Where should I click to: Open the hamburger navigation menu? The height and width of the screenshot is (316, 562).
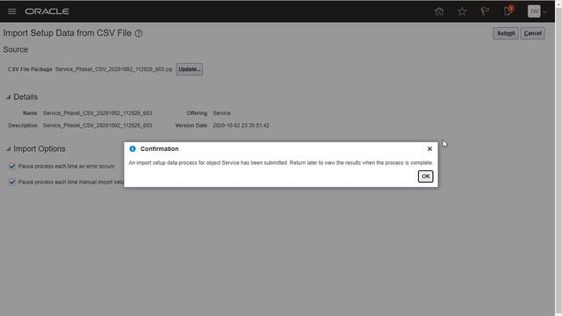(x=11, y=11)
